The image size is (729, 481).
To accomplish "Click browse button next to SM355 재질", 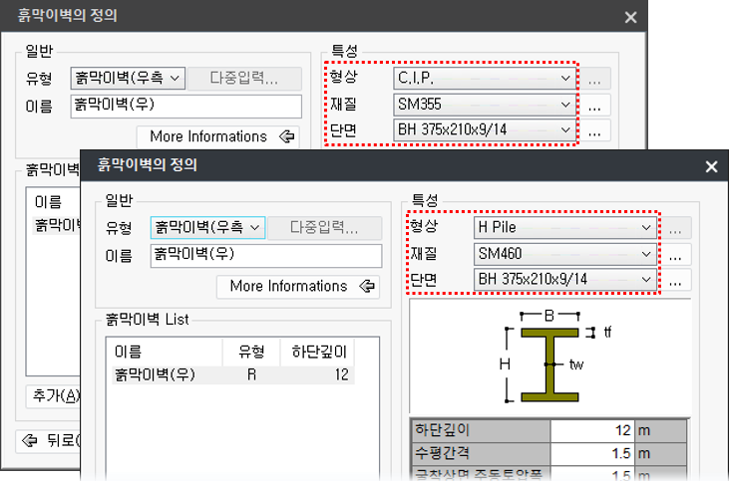I will pos(597,104).
